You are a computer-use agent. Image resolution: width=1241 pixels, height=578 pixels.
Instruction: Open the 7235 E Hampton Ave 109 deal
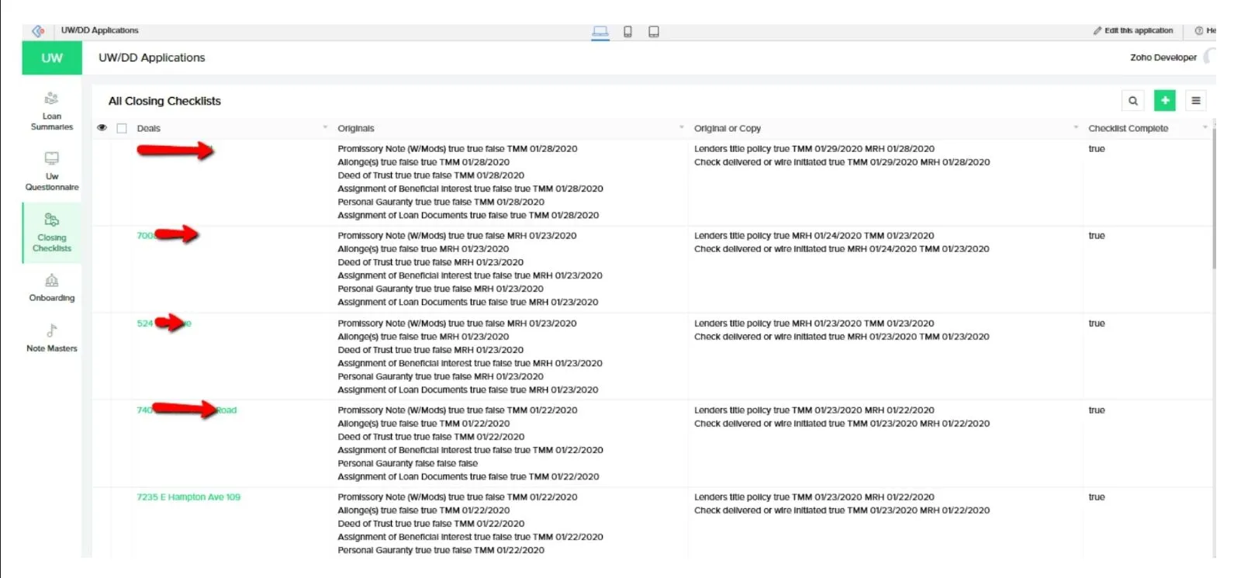[x=188, y=497]
